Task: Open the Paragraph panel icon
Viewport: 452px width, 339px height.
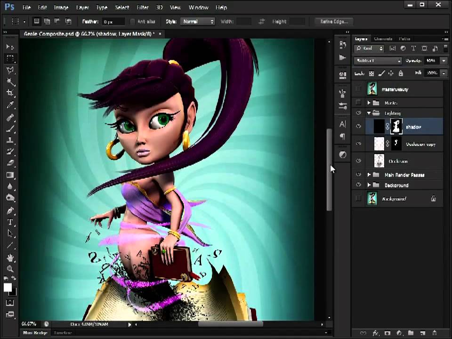Action: (x=342, y=137)
